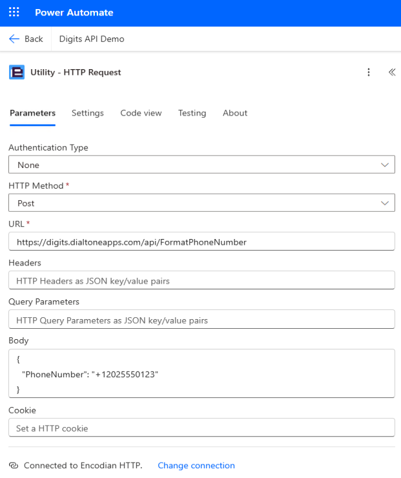Open the app launcher waffle icon
Viewport: 401px width, 478px height.
click(x=14, y=12)
